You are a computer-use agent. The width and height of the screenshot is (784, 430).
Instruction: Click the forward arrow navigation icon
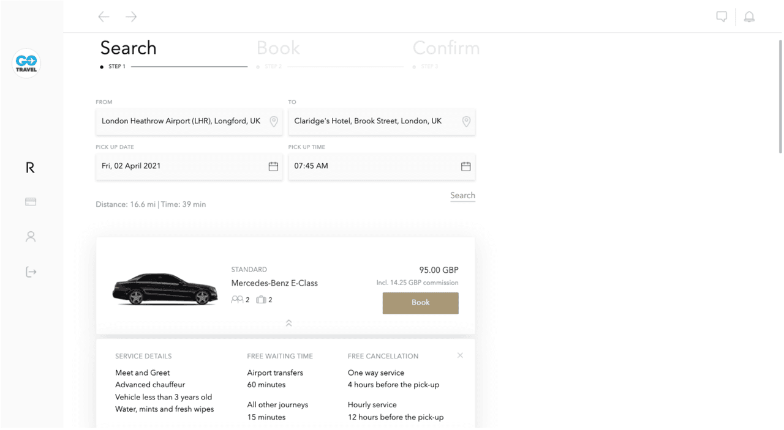click(131, 17)
